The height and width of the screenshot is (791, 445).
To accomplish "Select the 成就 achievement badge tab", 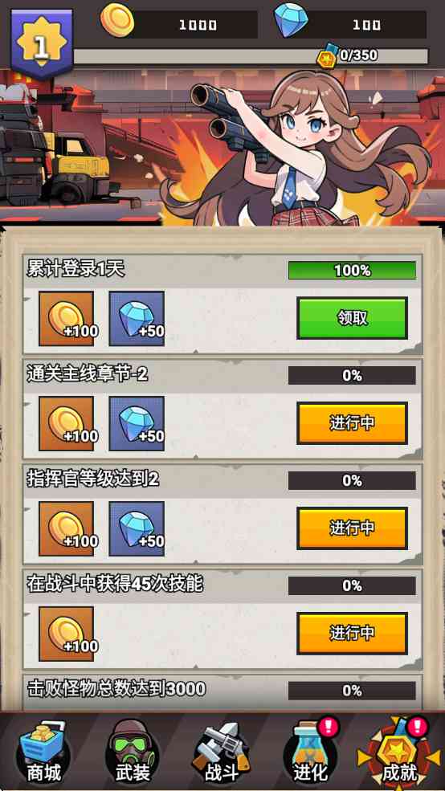I will coord(399,752).
